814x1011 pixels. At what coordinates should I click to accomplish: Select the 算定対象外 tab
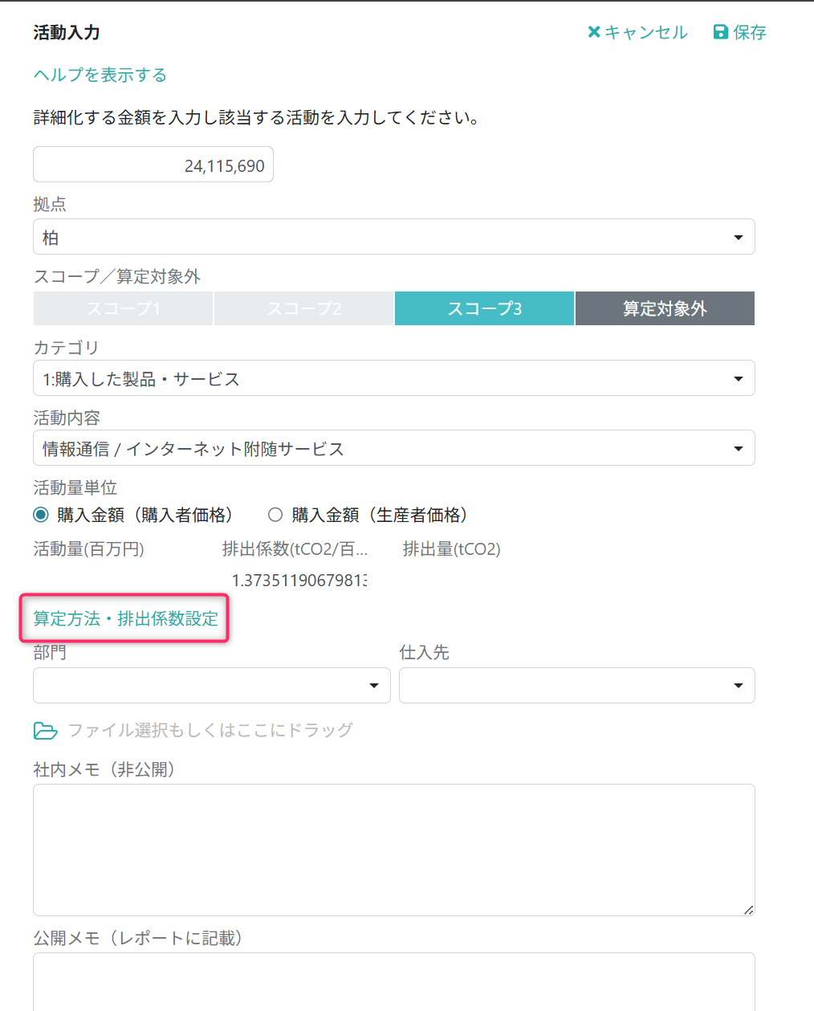point(665,308)
